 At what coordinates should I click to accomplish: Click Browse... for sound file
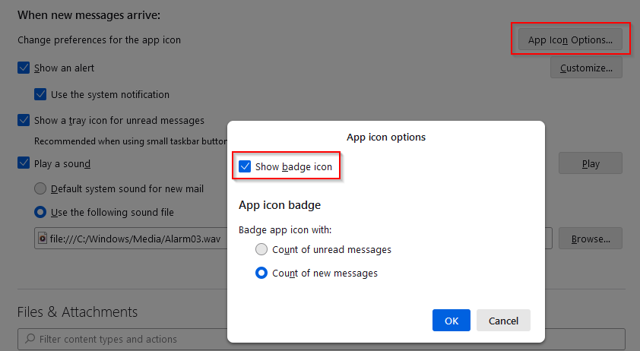(x=590, y=239)
